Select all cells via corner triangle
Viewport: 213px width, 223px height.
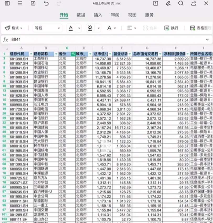pos(7,49)
